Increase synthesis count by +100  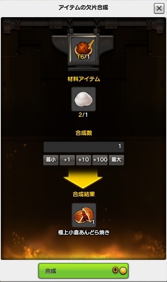(x=100, y=160)
